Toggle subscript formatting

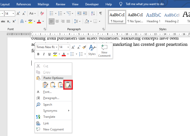point(9,21)
